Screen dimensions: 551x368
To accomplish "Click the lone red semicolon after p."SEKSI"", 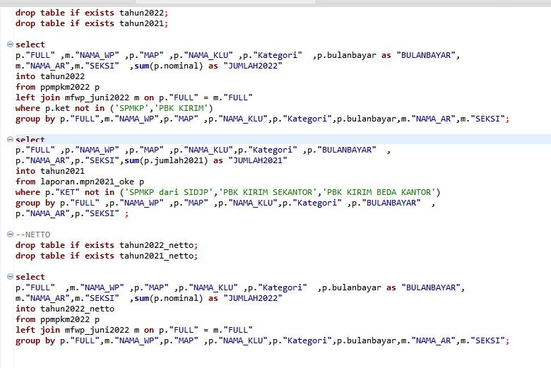I will [126, 214].
